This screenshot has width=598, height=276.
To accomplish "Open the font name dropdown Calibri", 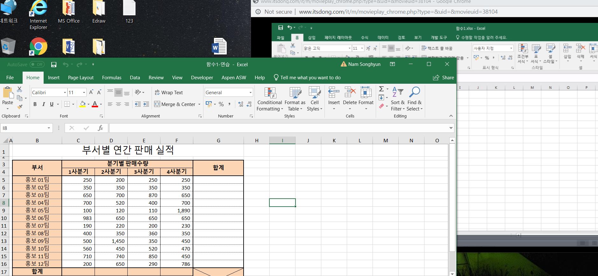I will pos(65,93).
